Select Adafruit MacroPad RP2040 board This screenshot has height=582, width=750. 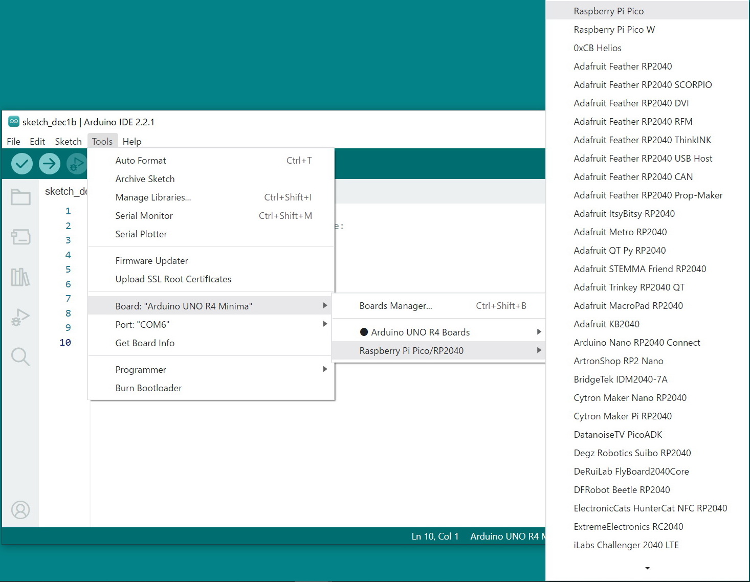click(x=647, y=306)
